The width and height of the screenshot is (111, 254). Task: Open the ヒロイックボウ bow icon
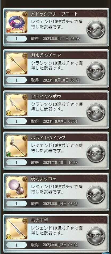coord(17,105)
